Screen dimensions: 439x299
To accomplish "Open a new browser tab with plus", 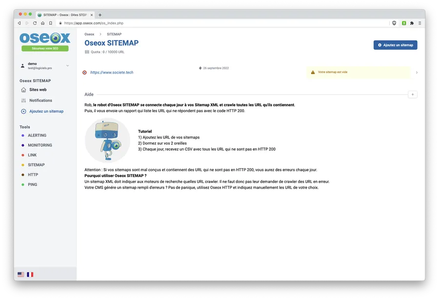I will (100, 15).
